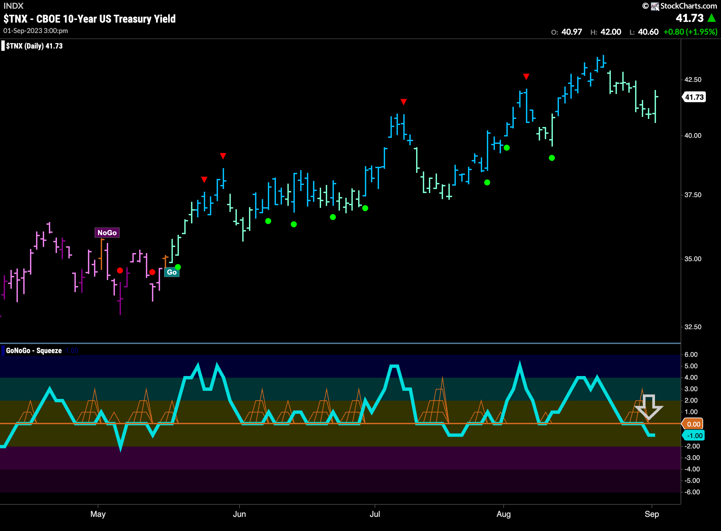Image resolution: width=721 pixels, height=531 pixels.
Task: Click the white swatch beside $TNX (Daily)
Action: coord(3,46)
